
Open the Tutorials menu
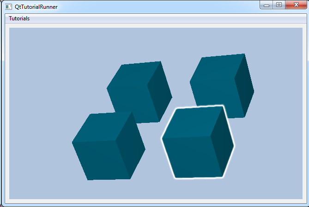coord(19,18)
